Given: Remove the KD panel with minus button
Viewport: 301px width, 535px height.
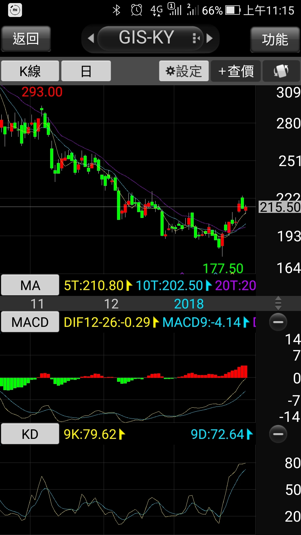Looking at the screenshot, I should pos(278,434).
